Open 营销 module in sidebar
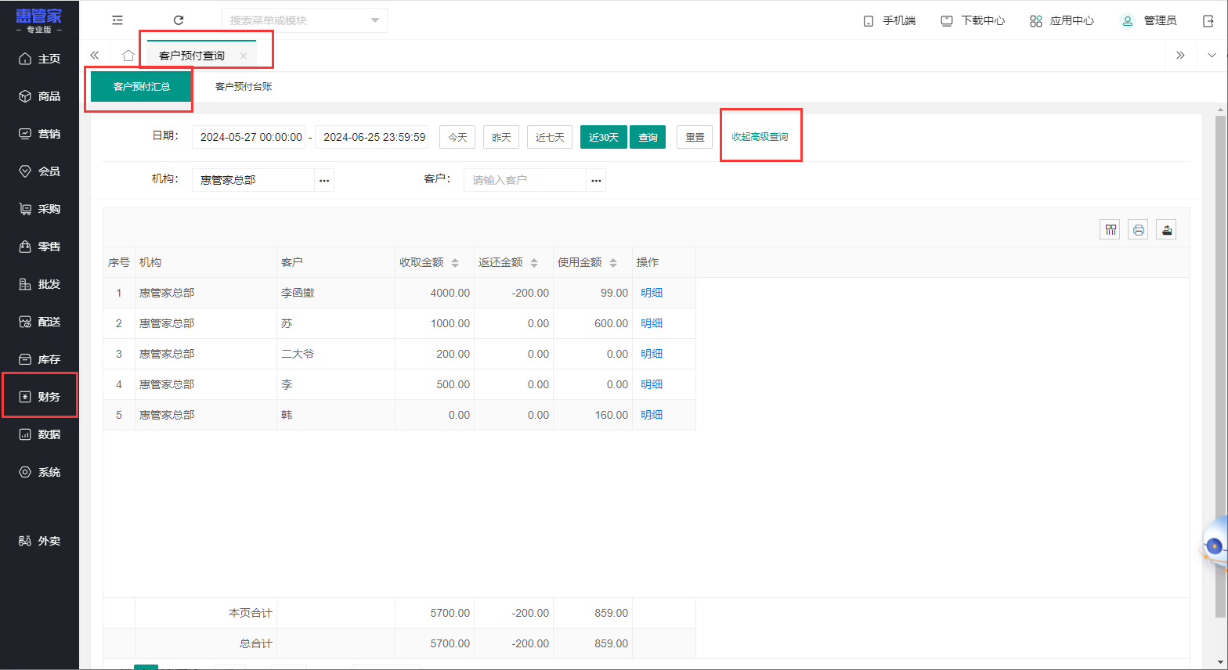 click(39, 134)
